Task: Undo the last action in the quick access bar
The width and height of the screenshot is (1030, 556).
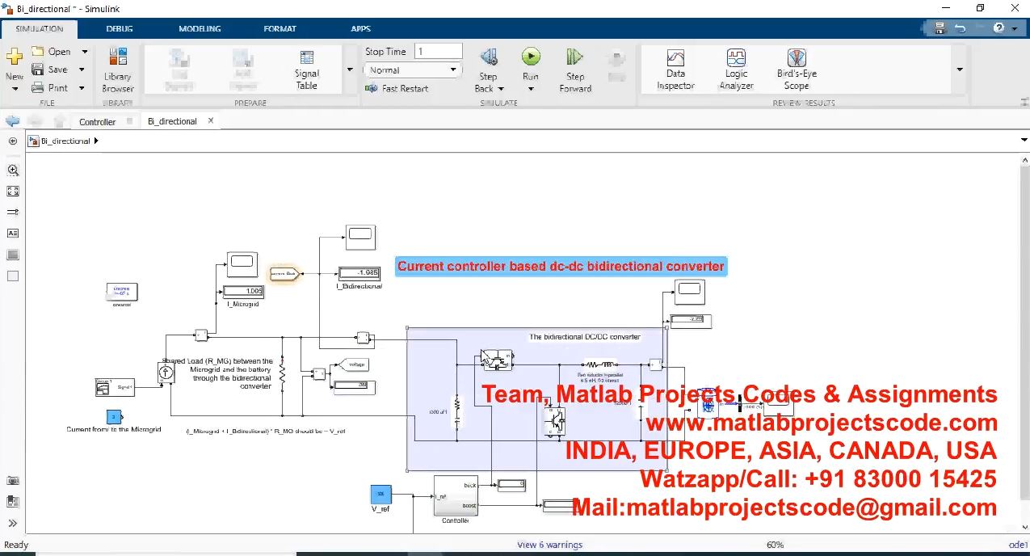Action: pos(960,27)
